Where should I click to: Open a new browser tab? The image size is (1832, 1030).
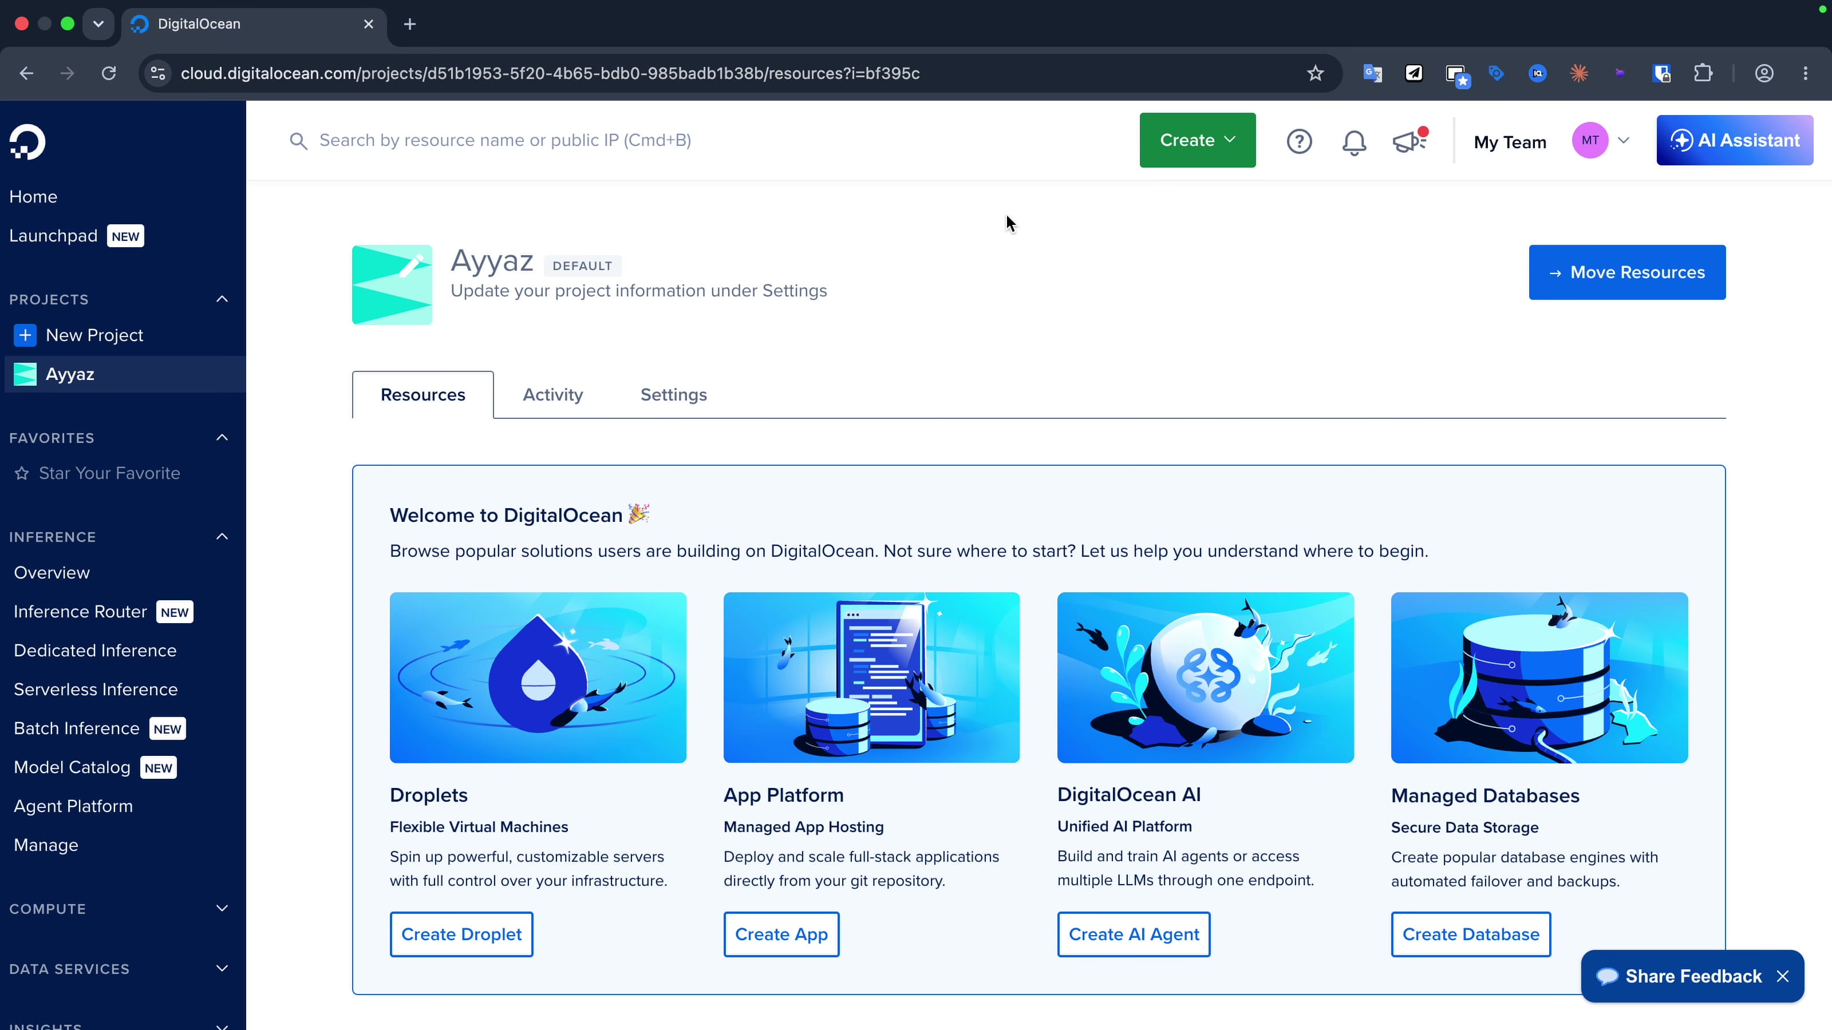pos(410,24)
